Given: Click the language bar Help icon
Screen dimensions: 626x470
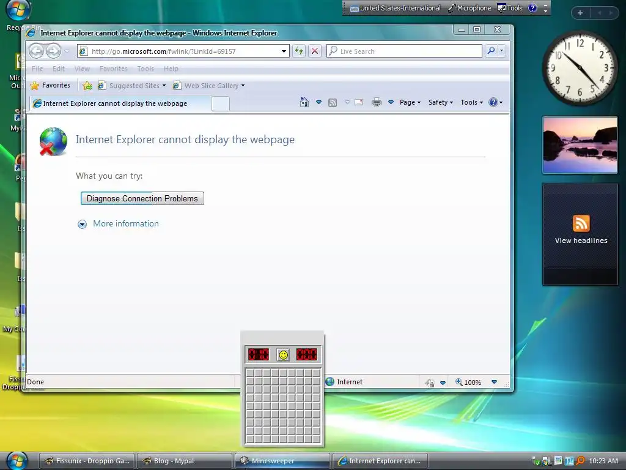Looking at the screenshot, I should point(532,8).
